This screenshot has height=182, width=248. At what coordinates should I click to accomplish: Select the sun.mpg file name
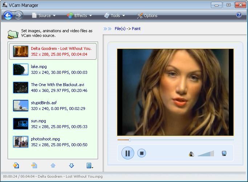[38, 121]
